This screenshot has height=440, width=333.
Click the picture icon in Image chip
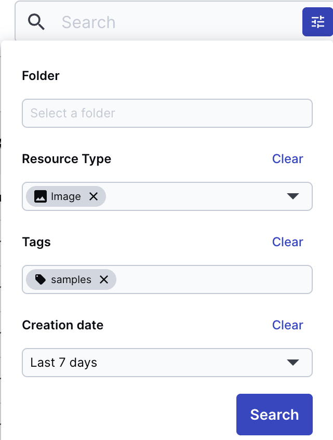point(41,196)
